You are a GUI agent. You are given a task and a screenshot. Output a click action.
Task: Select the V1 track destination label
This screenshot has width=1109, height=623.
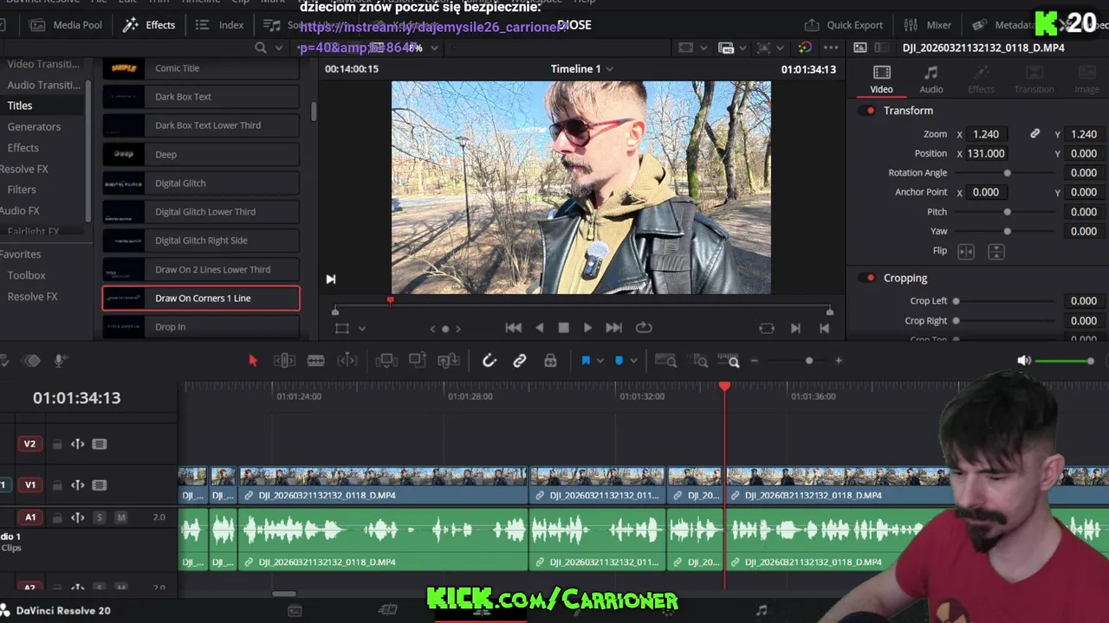point(29,485)
